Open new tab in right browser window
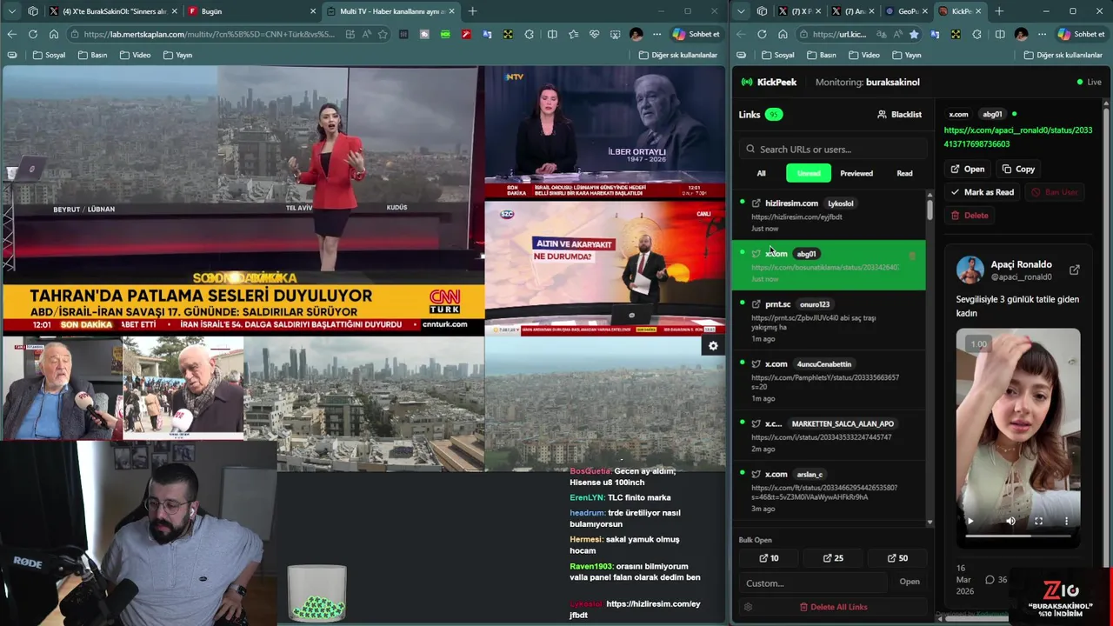 (999, 11)
